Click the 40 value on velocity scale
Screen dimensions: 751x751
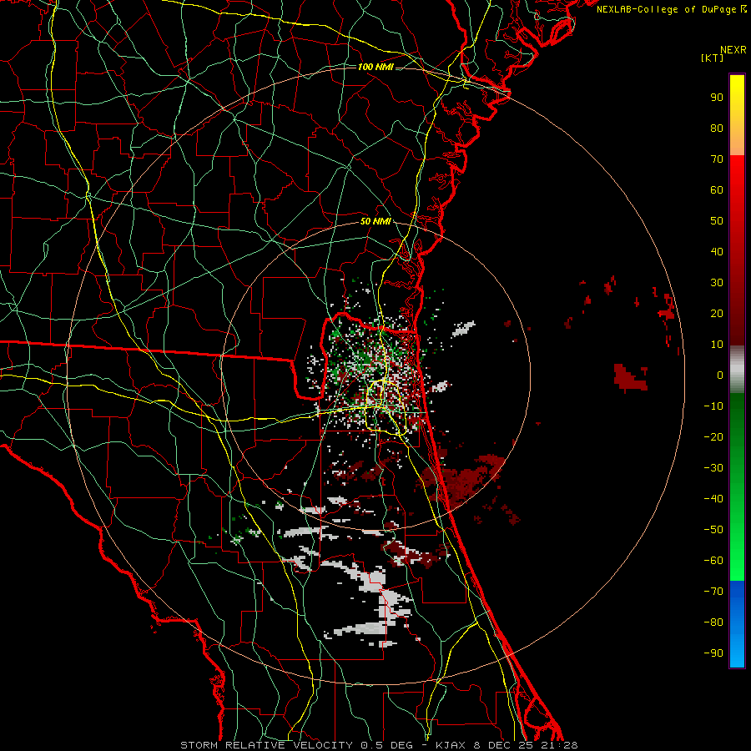point(717,252)
